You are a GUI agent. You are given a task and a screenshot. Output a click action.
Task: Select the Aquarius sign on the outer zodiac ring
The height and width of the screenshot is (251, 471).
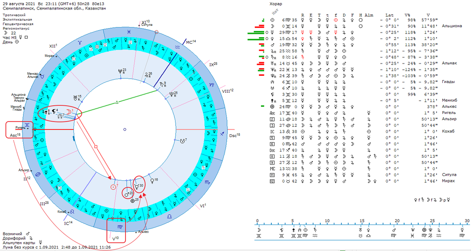(x=177, y=47)
